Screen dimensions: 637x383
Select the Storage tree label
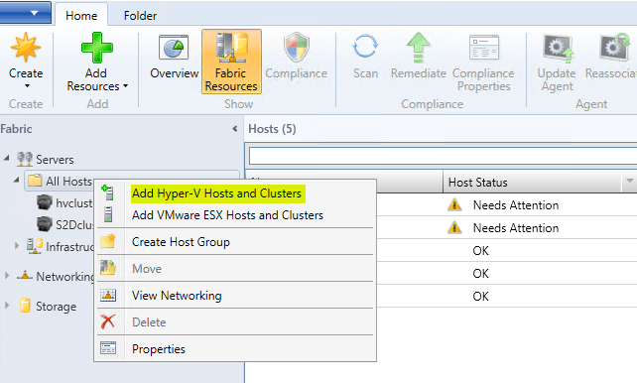tap(57, 307)
